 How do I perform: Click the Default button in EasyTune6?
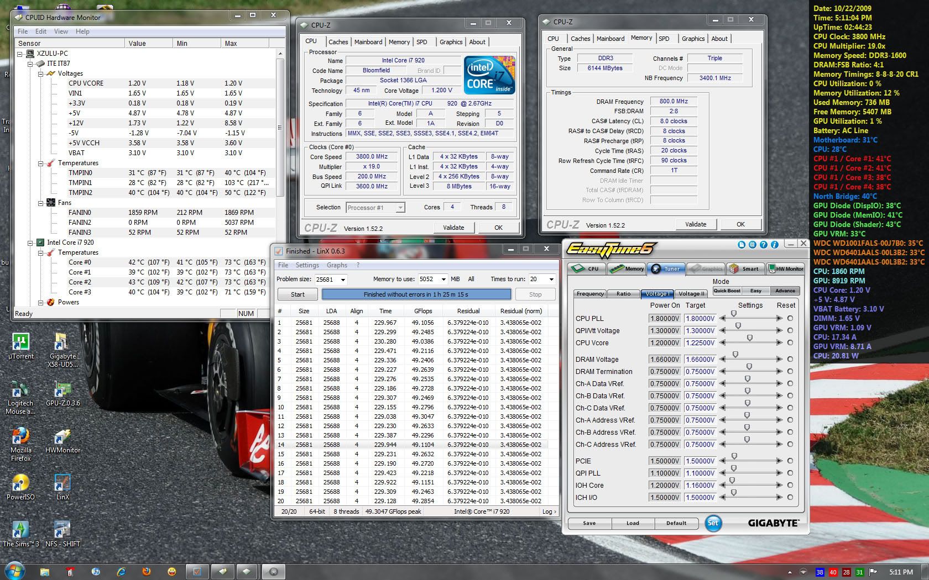676,523
